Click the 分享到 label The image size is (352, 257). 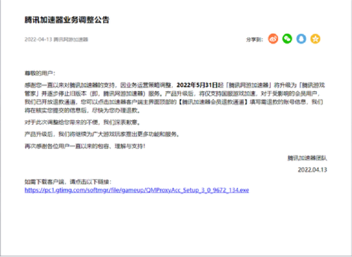[254, 40]
